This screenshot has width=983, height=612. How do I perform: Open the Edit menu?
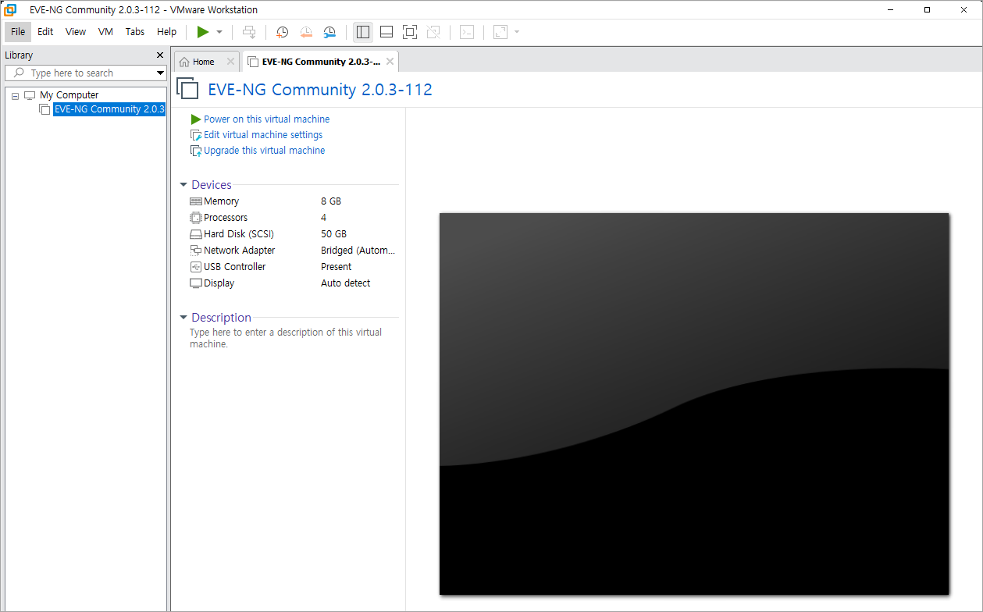[x=45, y=32]
